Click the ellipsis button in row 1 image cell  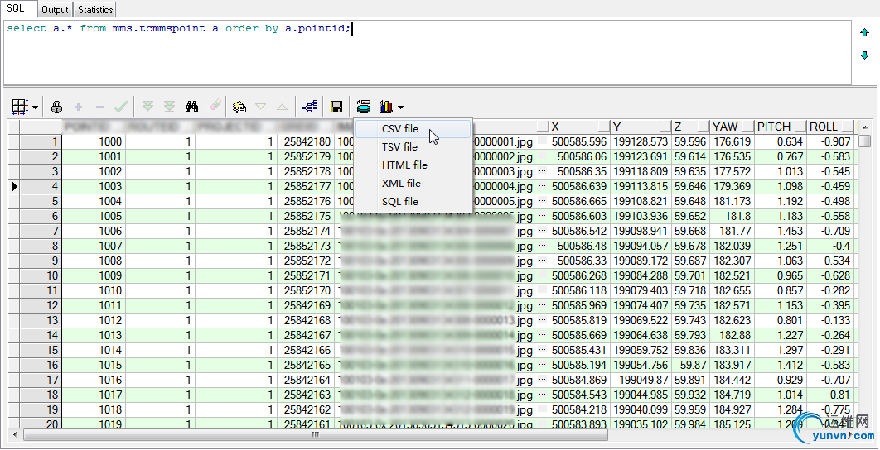tap(542, 141)
